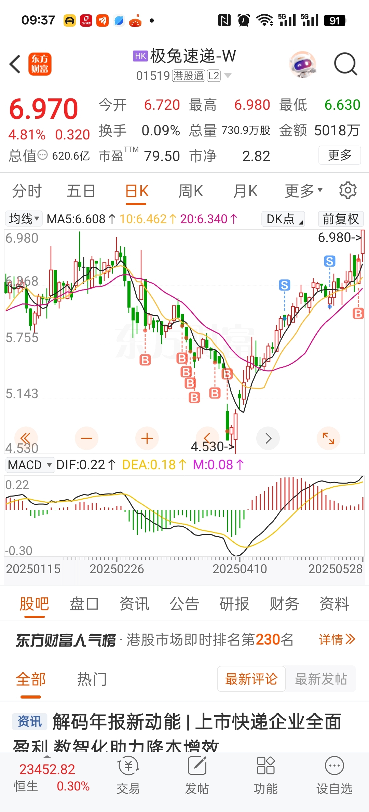
Task: Tap the 发帖 post icon
Action: (x=197, y=776)
